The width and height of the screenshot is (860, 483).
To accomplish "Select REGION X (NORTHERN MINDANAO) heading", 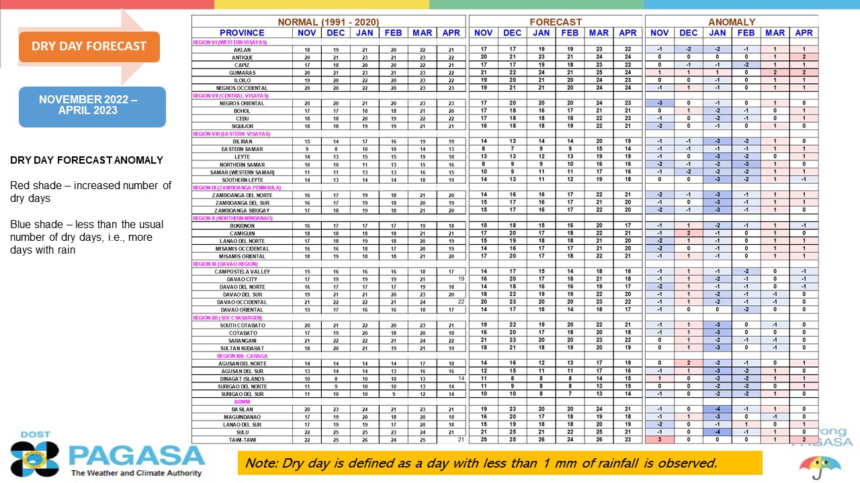I will pyautogui.click(x=234, y=218).
